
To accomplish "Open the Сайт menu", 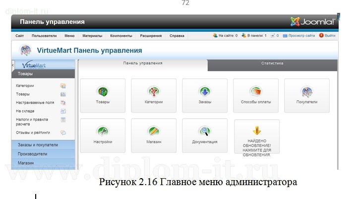I will [x=20, y=36].
